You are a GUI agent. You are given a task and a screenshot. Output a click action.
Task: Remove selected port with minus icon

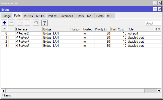tap(11, 23)
